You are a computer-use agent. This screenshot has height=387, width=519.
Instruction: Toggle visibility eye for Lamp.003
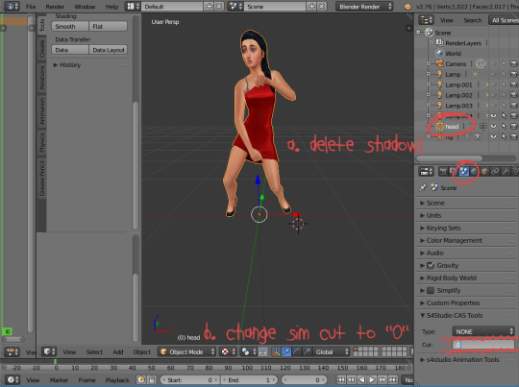point(493,106)
